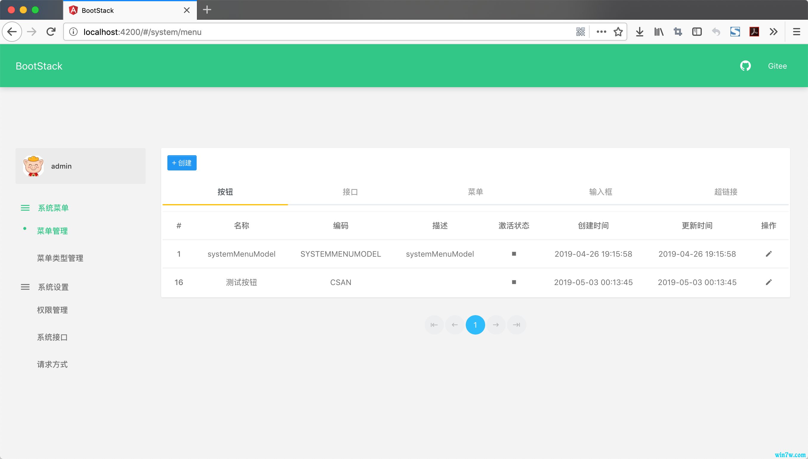Switch to the 超链接 tab
The height and width of the screenshot is (459, 808).
tap(726, 192)
